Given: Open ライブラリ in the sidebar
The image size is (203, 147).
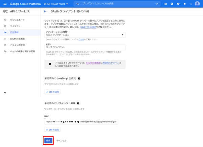Looking at the screenshot, I should coord(15,26).
